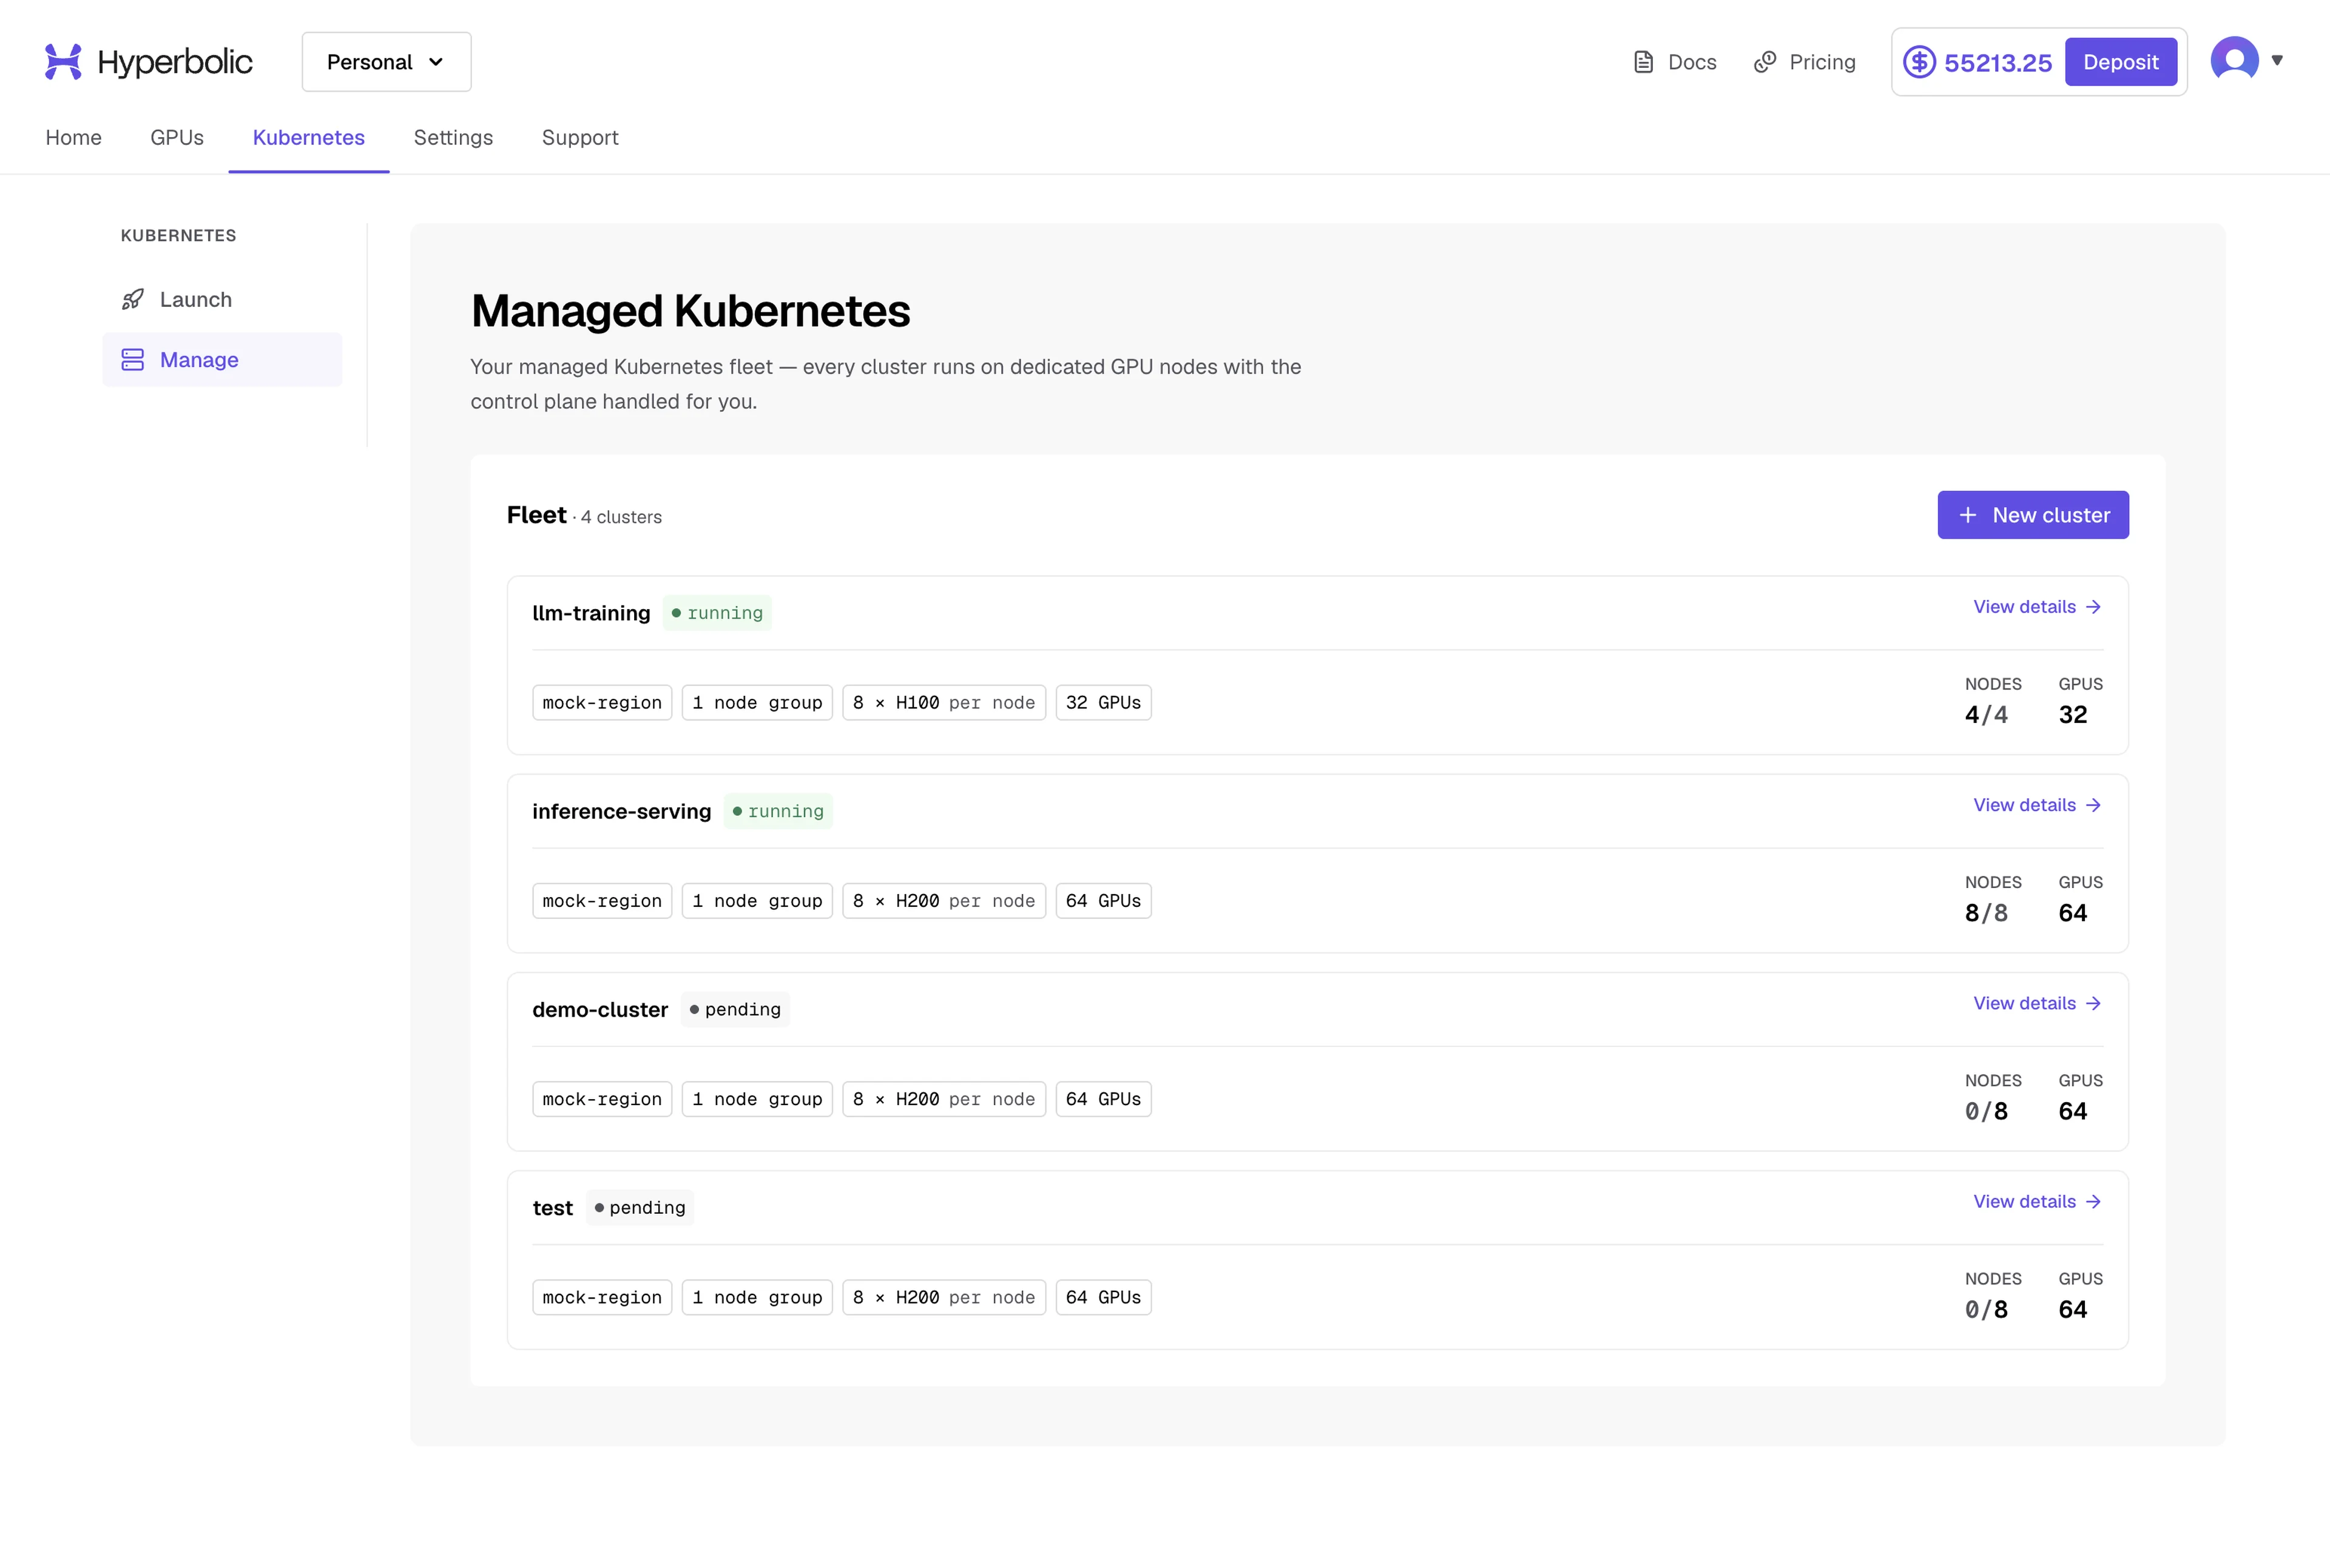Screen dimensions: 2330x1568
Task: View details for inference-serving cluster
Action: pyautogui.click(x=2037, y=805)
